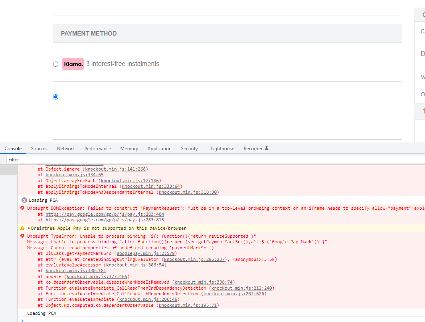Open the Application panel
This screenshot has width=425, height=322.
point(159,148)
